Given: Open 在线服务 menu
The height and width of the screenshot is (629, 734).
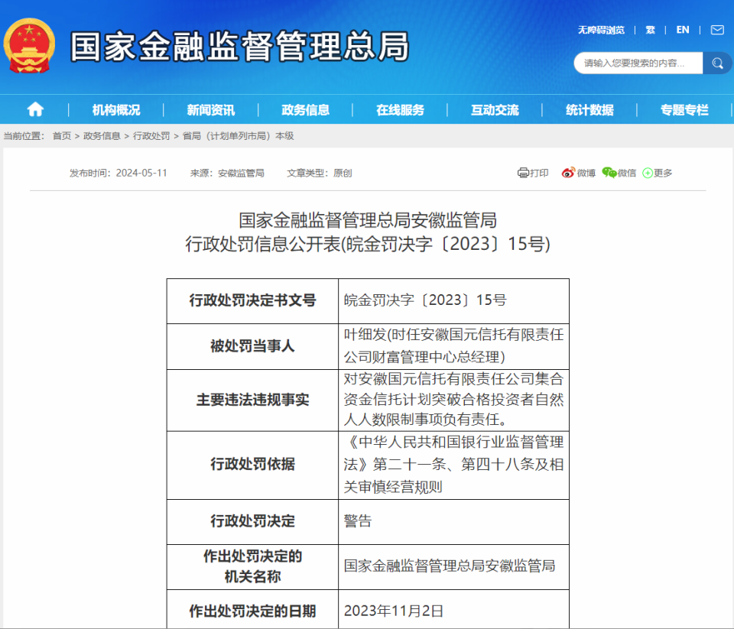Looking at the screenshot, I should click(x=400, y=110).
